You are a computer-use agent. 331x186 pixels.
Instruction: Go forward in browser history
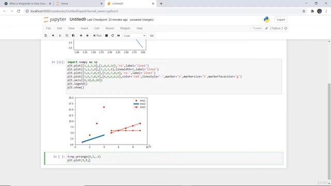pos(12,11)
